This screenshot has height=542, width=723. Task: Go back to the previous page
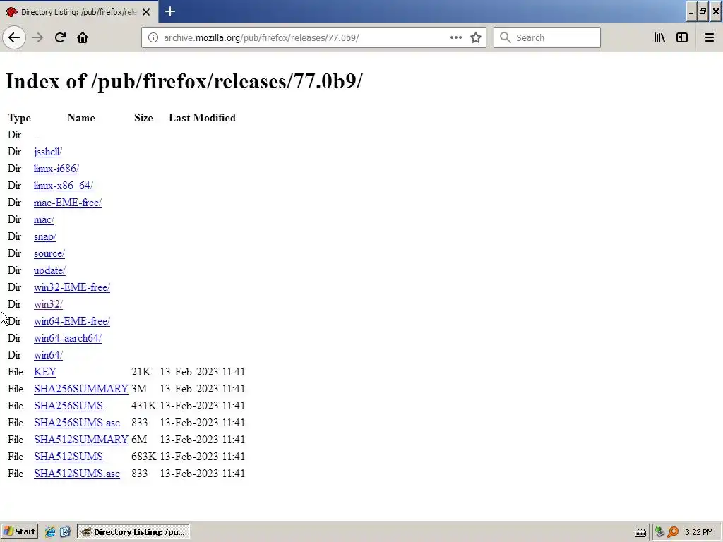point(14,37)
